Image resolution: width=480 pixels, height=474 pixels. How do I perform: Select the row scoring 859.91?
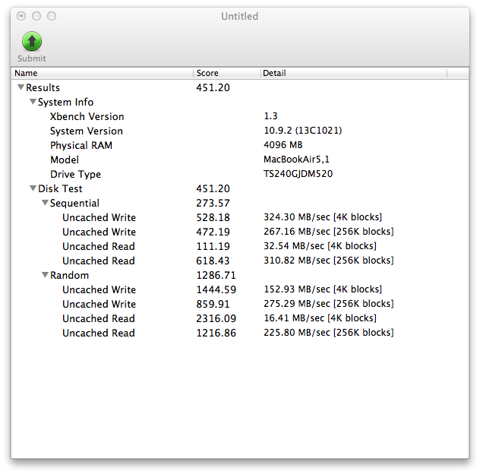pos(240,304)
